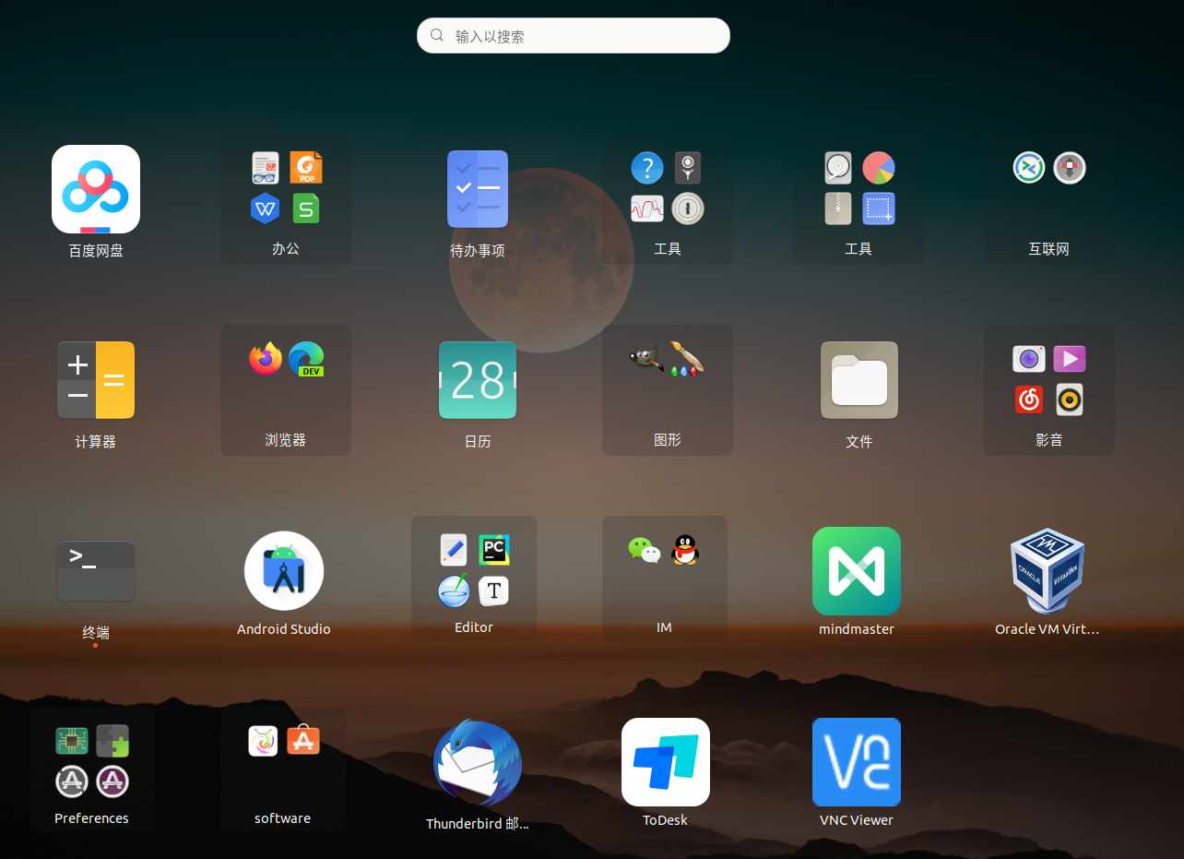
Task: Launch the mindmaster app
Action: [857, 571]
